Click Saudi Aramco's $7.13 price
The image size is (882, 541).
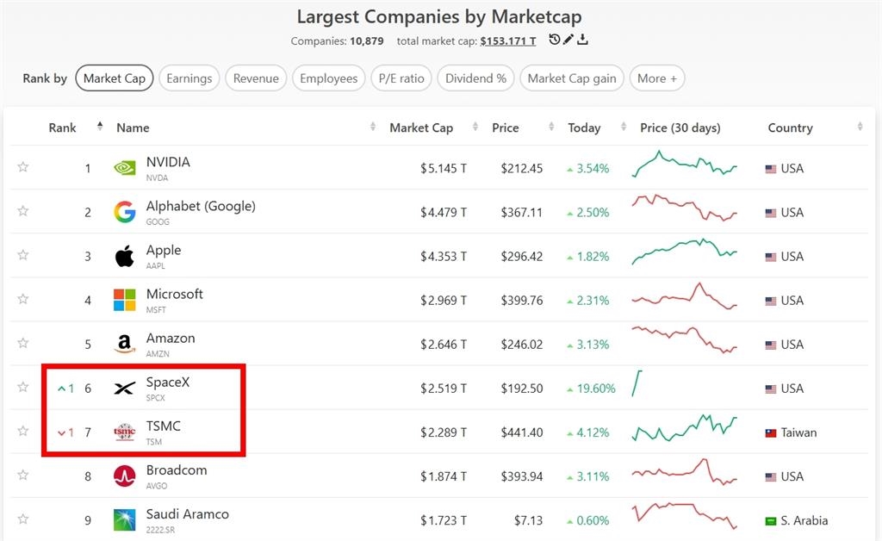528,520
